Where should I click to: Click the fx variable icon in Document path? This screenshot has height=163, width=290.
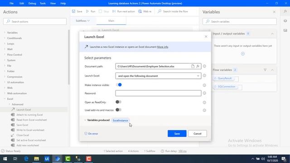pyautogui.click(x=198, y=66)
